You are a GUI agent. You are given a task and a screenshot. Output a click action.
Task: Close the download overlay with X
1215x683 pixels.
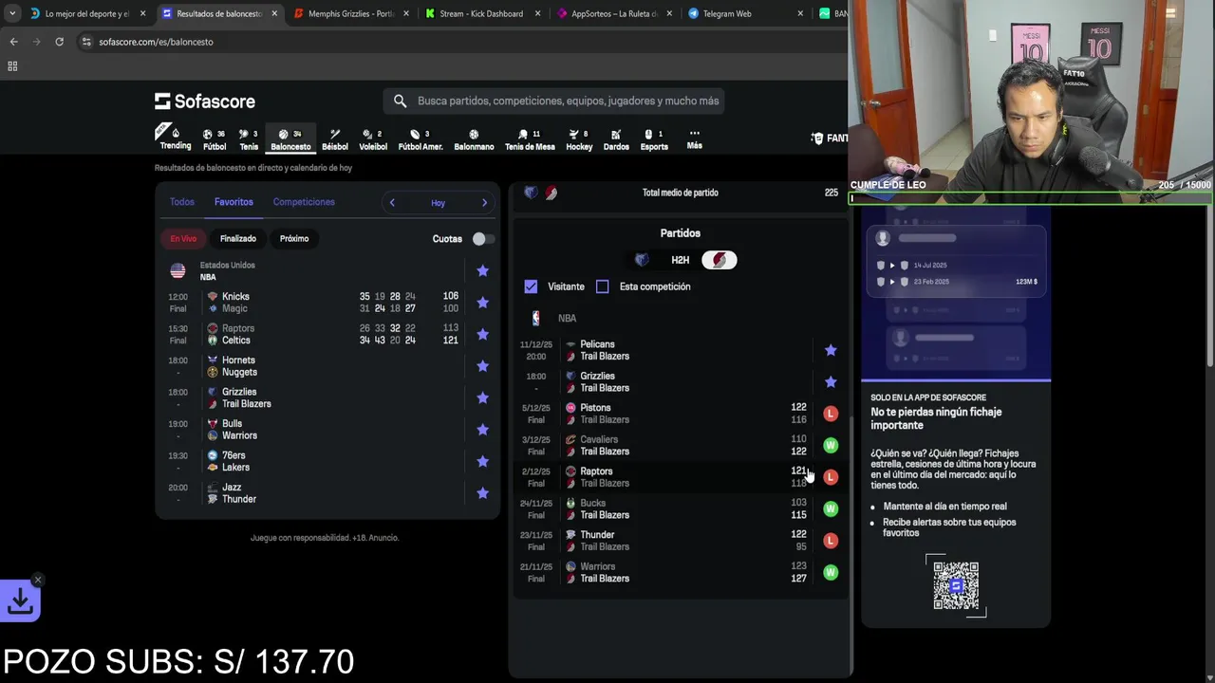pos(38,580)
